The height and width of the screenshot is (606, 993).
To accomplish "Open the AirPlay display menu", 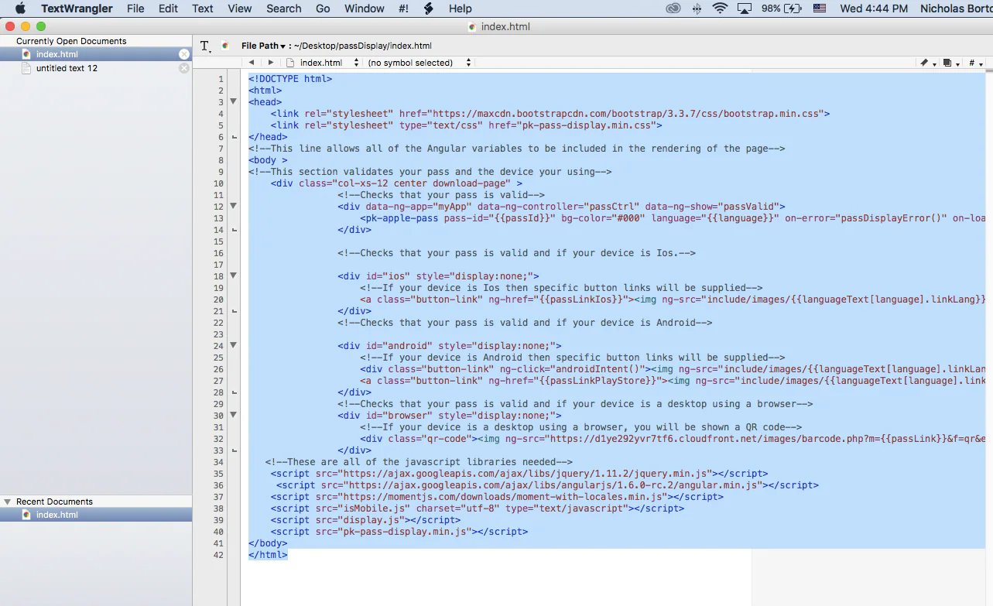I will (745, 9).
